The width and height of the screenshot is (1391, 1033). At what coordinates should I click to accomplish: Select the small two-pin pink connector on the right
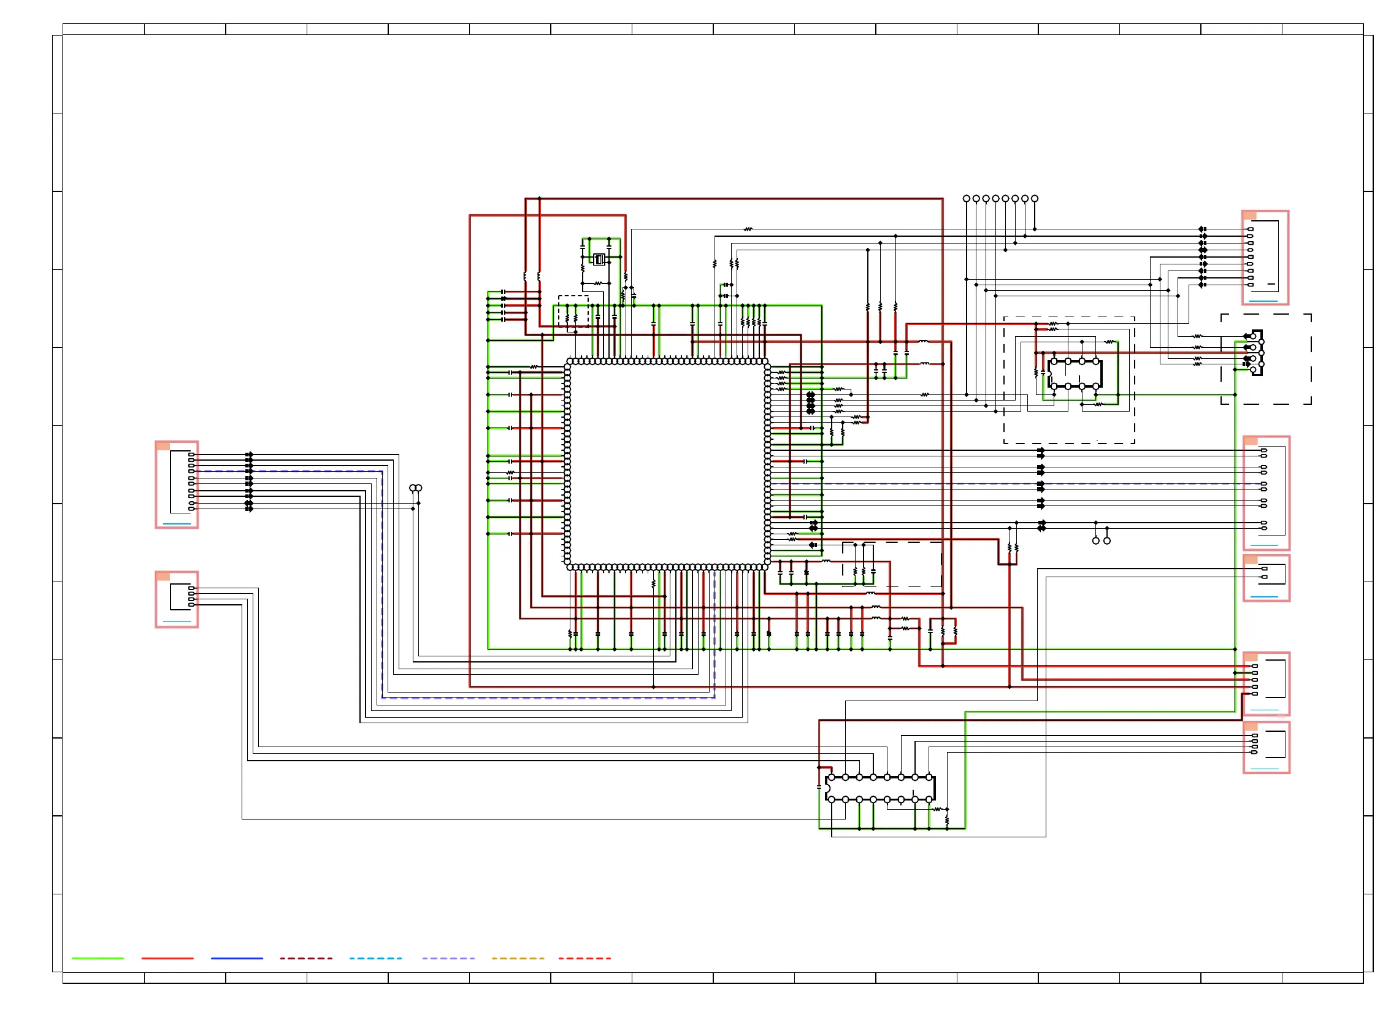(x=1266, y=578)
